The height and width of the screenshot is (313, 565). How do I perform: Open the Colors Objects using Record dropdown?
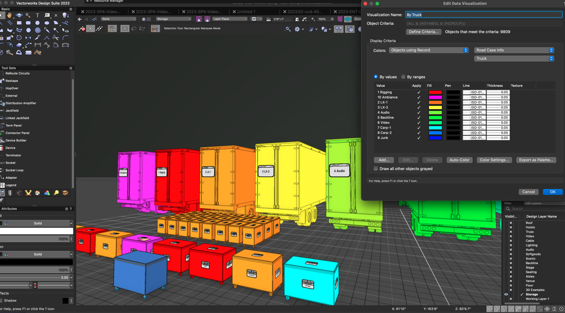click(429, 50)
